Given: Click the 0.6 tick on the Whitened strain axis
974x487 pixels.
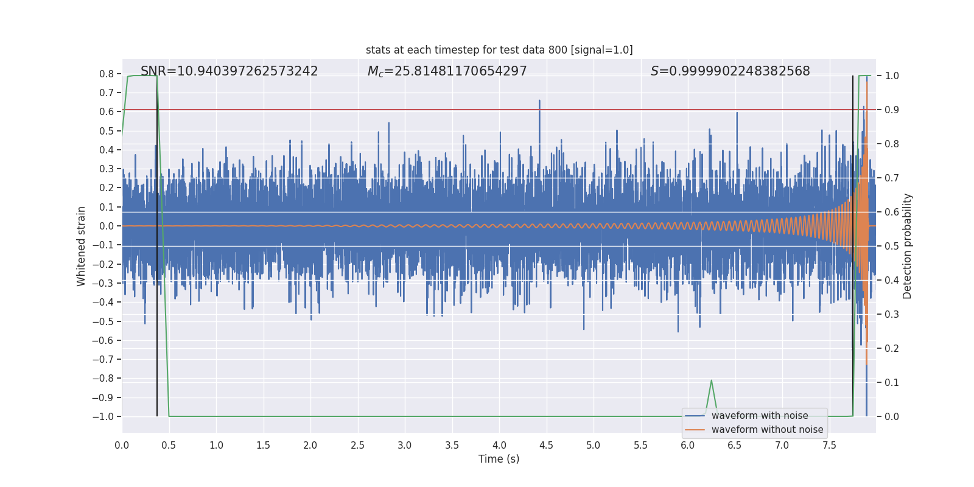Looking at the screenshot, I should (107, 112).
